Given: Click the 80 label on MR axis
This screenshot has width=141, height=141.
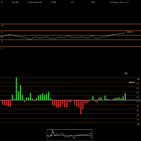Looking at the screenshot, I should click(138, 84).
